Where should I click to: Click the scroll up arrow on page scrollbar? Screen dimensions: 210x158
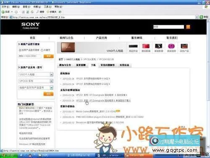pyautogui.click(x=208, y=21)
